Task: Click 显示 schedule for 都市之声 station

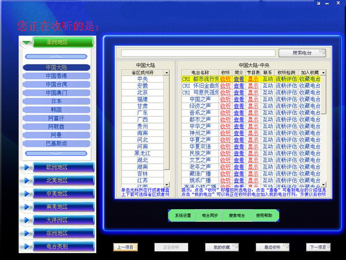Action: pyautogui.click(x=253, y=120)
